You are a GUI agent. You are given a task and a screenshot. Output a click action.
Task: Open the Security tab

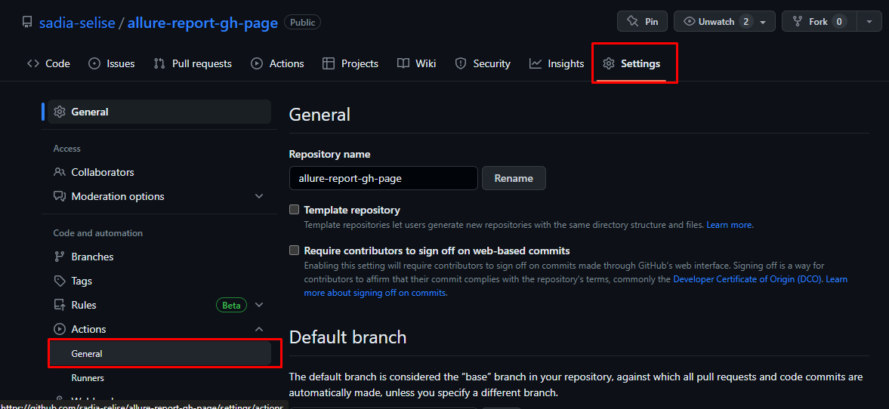[483, 63]
